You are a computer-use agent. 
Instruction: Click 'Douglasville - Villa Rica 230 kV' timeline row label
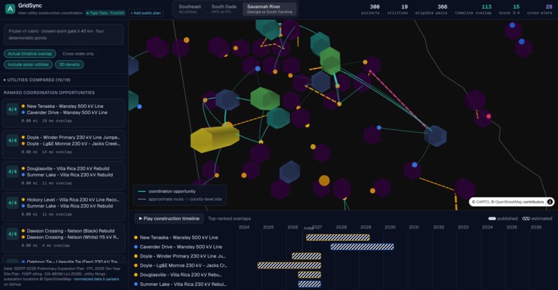pyautogui.click(x=181, y=275)
